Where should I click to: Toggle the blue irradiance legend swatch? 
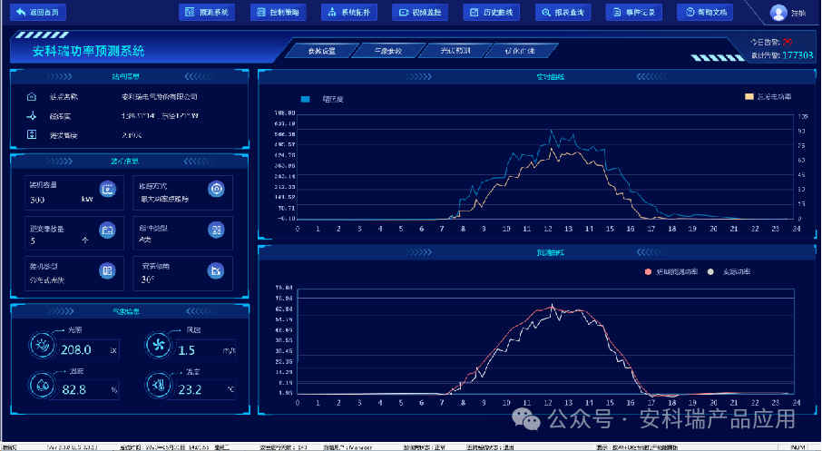pyautogui.click(x=306, y=98)
